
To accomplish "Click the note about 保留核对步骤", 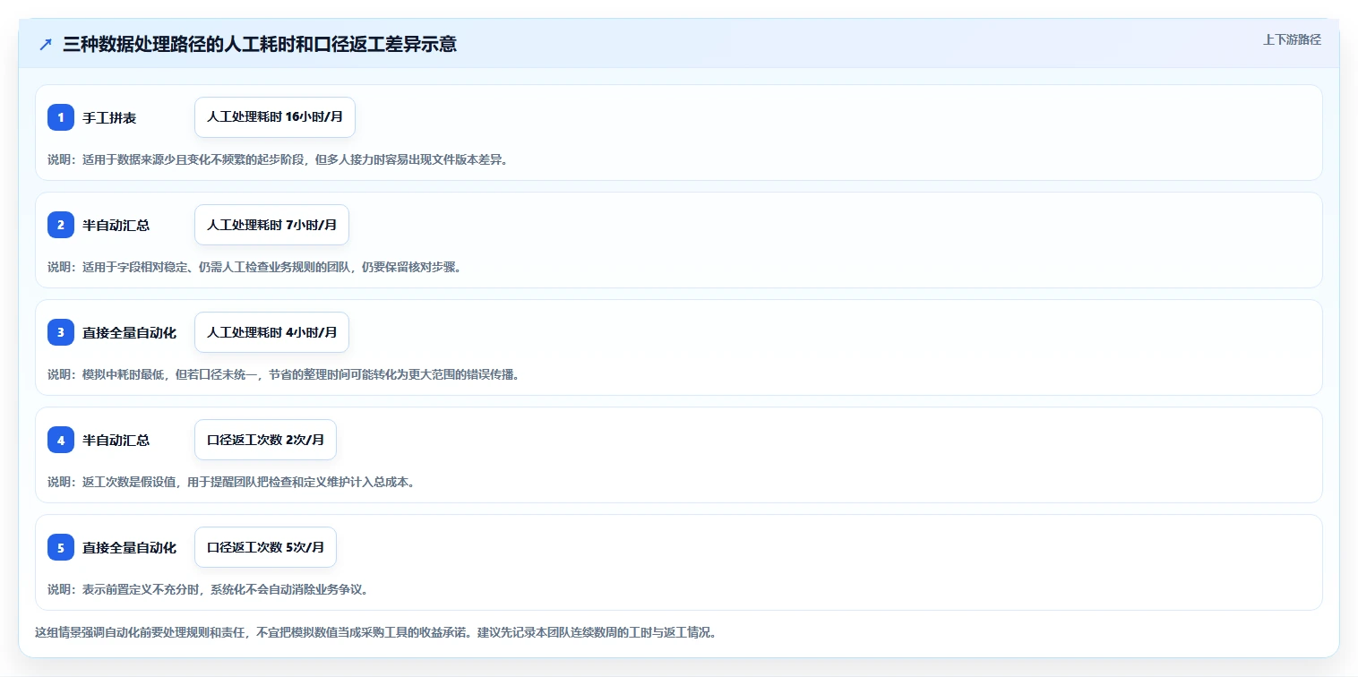I will 254,267.
